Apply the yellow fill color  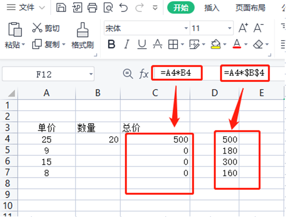click(216, 44)
